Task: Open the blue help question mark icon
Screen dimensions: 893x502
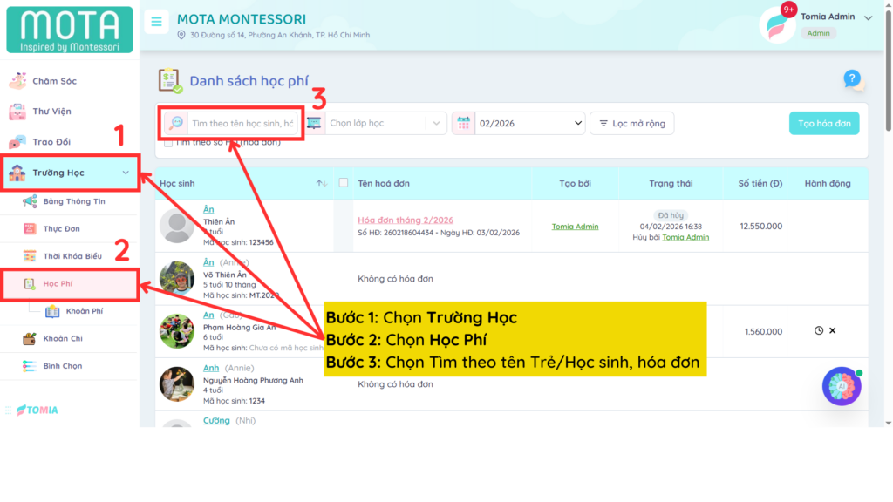Action: click(852, 79)
